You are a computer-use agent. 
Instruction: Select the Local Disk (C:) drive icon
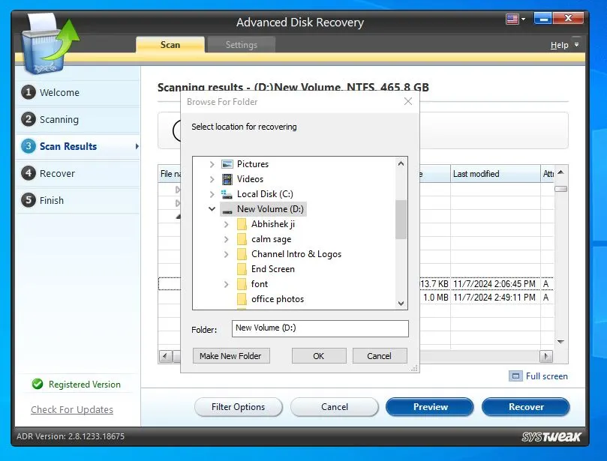pos(227,194)
